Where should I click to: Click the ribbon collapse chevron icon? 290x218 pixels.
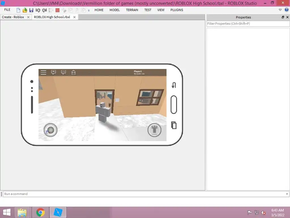[280, 10]
